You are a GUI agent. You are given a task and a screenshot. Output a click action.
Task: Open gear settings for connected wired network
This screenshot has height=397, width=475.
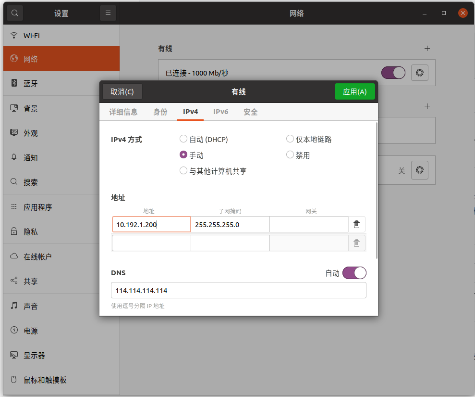point(420,73)
